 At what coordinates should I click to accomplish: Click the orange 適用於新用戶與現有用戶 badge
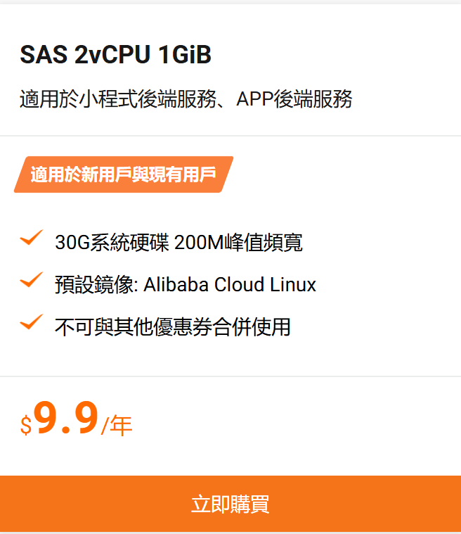[x=123, y=174]
